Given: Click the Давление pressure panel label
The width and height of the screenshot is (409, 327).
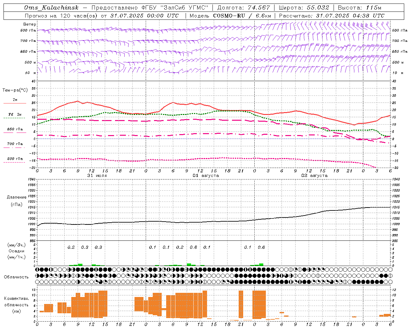Looking at the screenshot, I should 17,197.
